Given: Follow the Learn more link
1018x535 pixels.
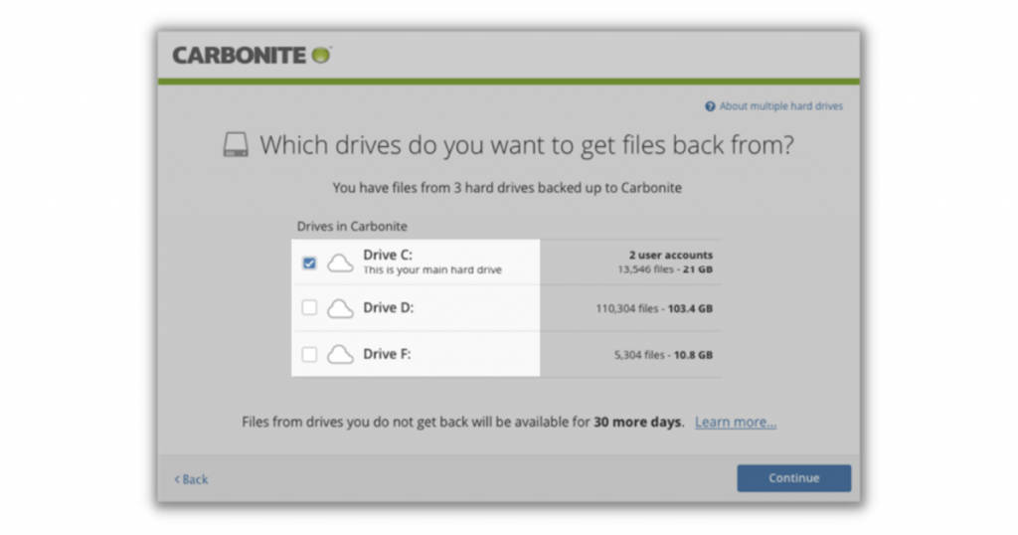Looking at the screenshot, I should [735, 422].
